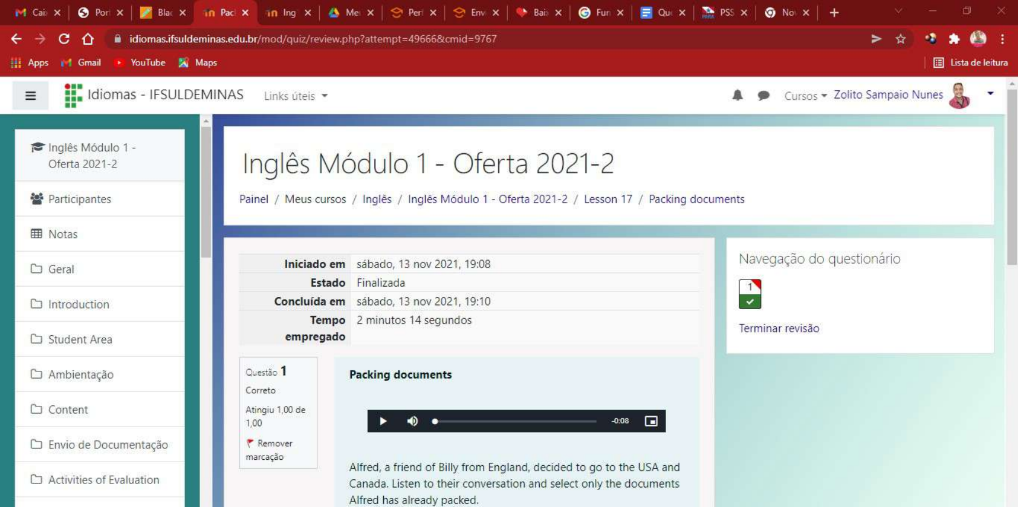The width and height of the screenshot is (1018, 507).
Task: Open the messages chat bubble icon
Action: [x=763, y=96]
